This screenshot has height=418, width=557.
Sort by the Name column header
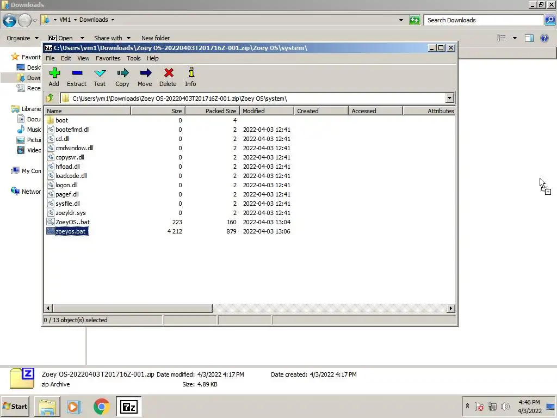(x=88, y=111)
